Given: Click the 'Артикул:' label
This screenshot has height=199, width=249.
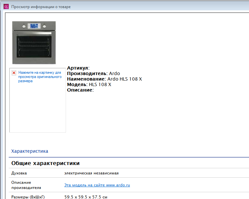Looking at the screenshot, I should coord(78,68).
